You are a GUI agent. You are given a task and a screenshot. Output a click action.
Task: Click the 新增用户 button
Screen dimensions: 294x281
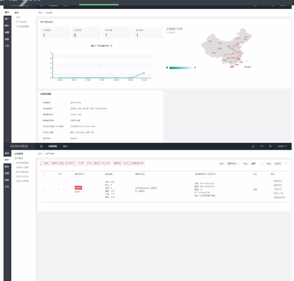[71, 163]
